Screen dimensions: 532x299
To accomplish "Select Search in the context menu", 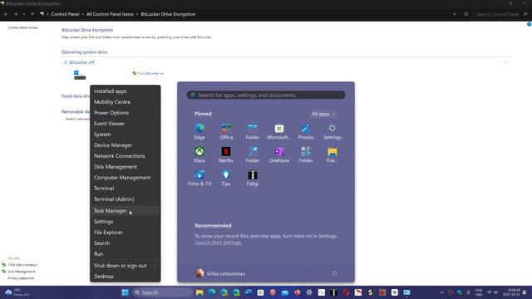I will (126, 243).
